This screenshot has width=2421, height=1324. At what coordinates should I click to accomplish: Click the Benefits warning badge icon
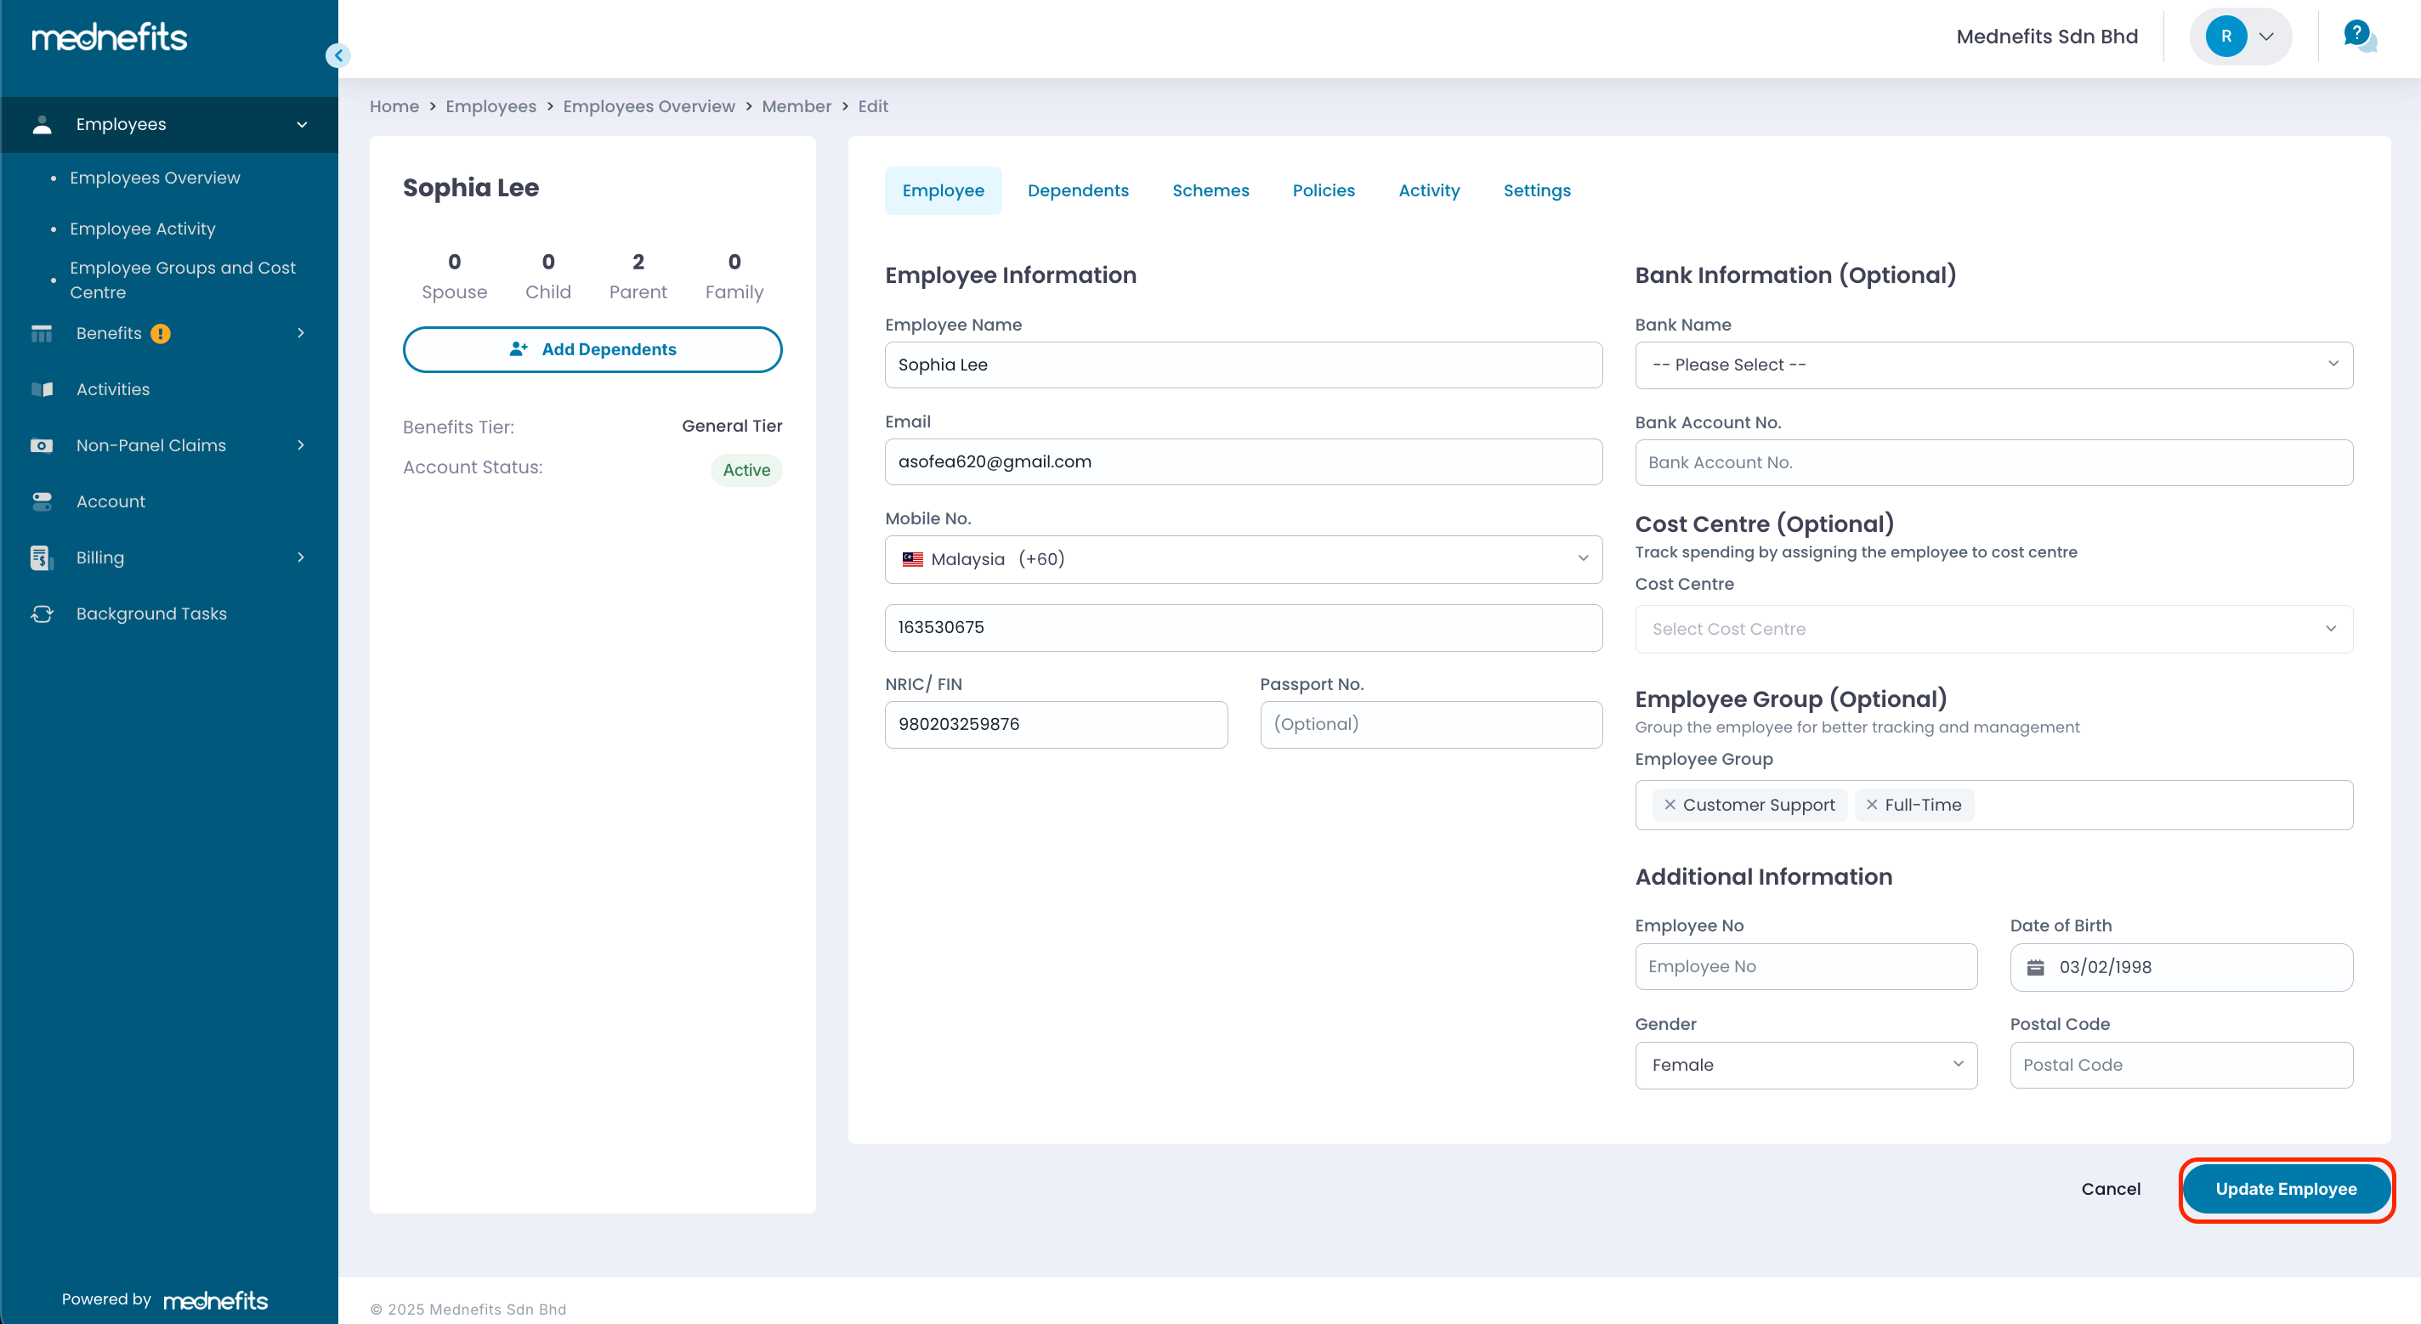161,334
